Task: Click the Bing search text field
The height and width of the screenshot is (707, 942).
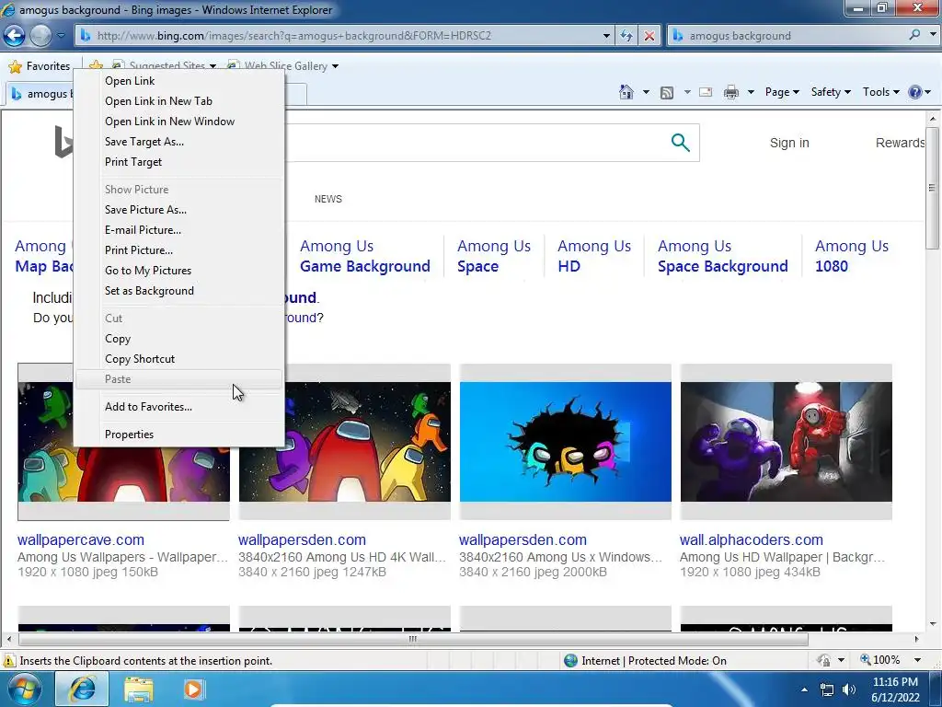Action: pos(475,143)
